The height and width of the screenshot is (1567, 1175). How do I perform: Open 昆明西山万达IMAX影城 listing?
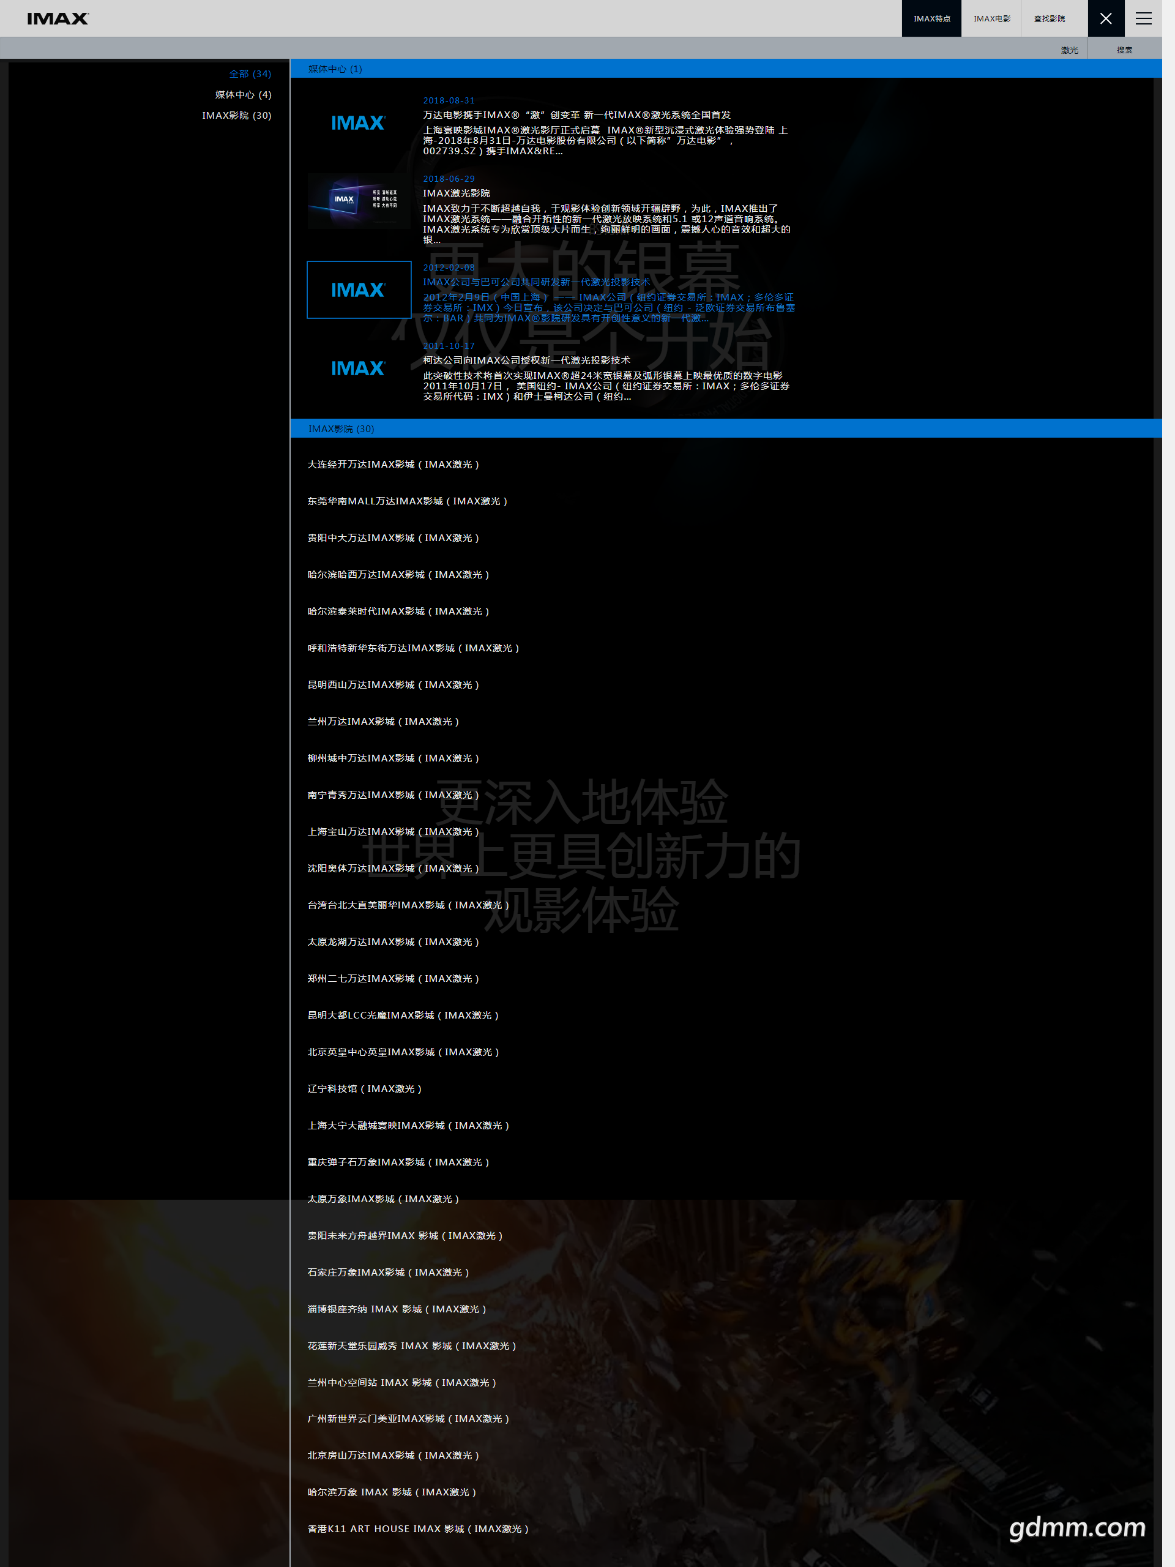[393, 685]
